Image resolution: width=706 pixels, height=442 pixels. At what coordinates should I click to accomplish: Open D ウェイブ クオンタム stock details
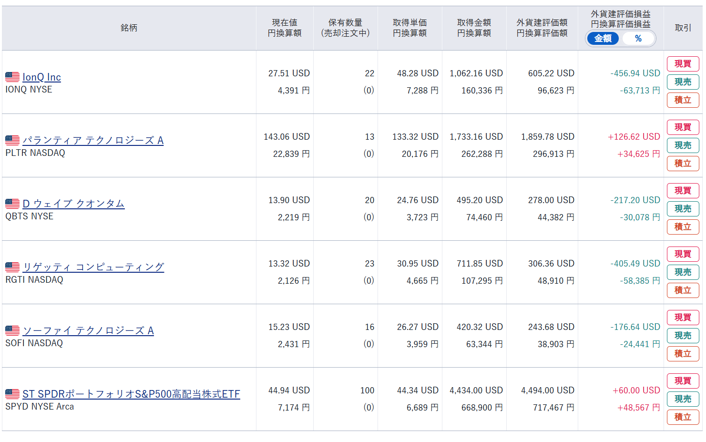click(73, 204)
